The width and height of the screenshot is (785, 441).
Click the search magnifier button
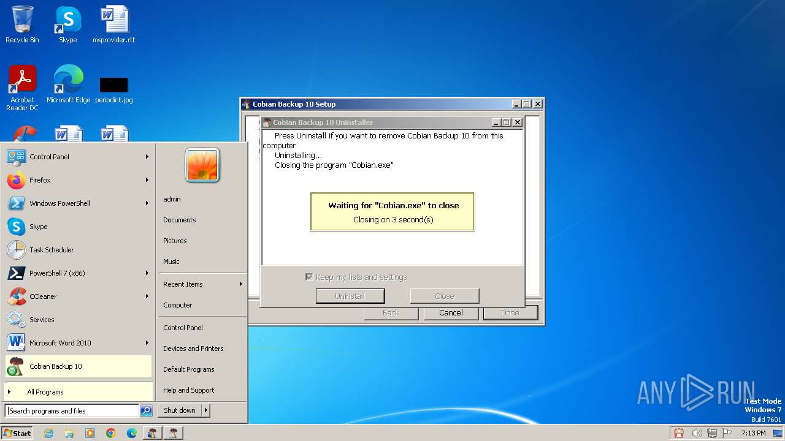tap(146, 411)
